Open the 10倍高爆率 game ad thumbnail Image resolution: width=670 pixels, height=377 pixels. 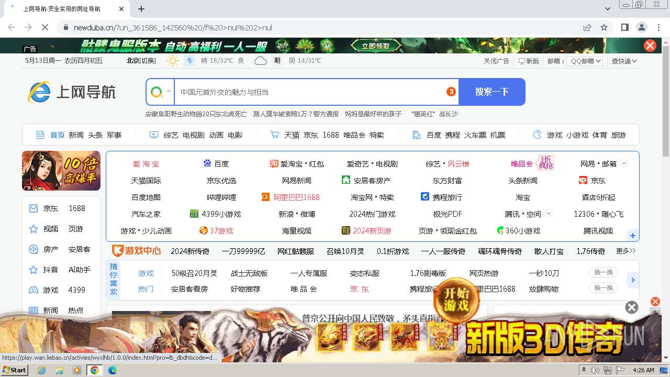(x=61, y=171)
